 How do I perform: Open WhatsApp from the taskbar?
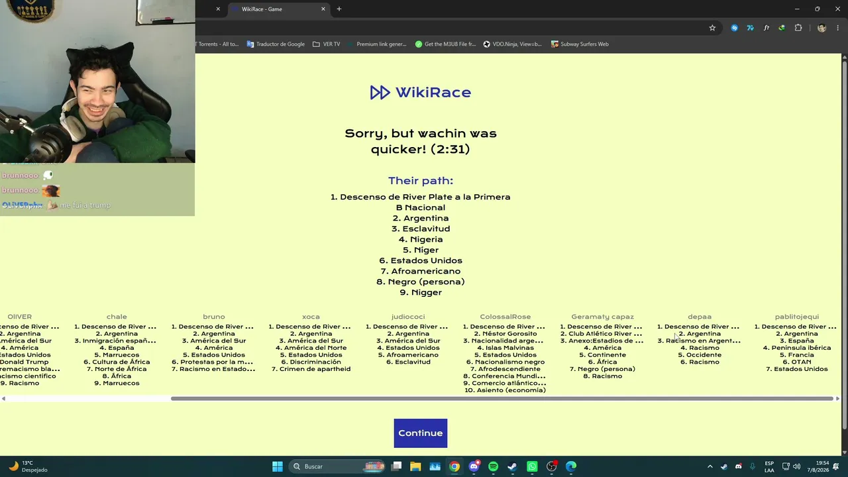click(x=532, y=466)
